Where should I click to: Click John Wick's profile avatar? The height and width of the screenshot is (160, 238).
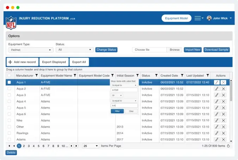[209, 18]
